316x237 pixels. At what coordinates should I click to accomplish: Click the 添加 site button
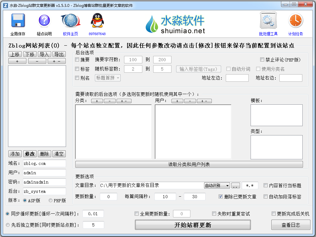coord(15,154)
